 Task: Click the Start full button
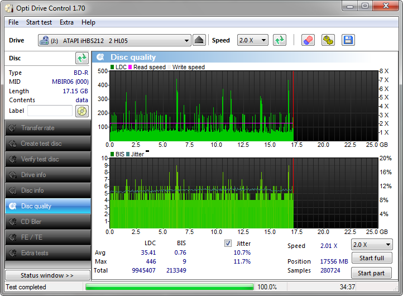point(372,258)
